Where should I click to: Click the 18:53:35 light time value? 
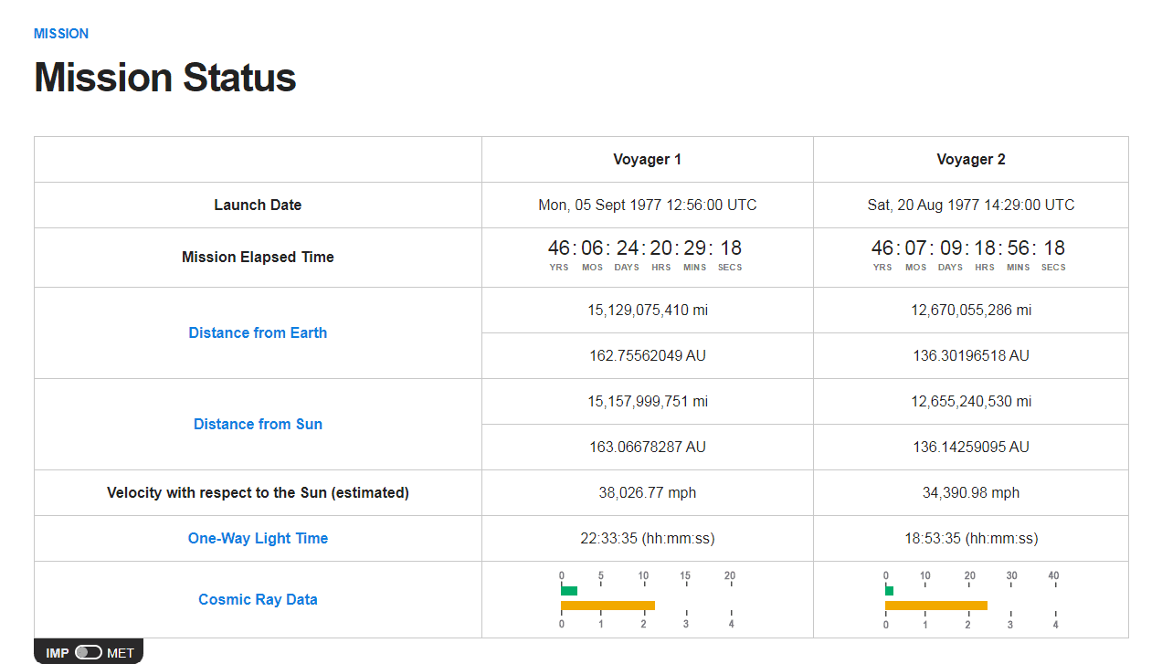pyautogui.click(x=970, y=538)
